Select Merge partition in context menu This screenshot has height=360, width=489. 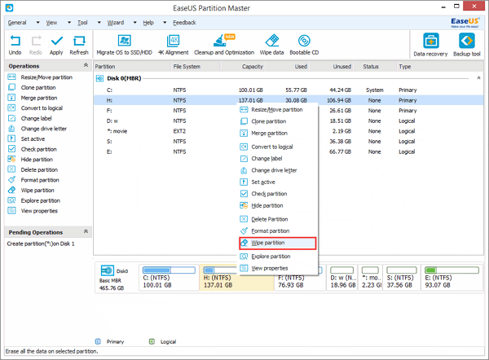click(x=278, y=133)
